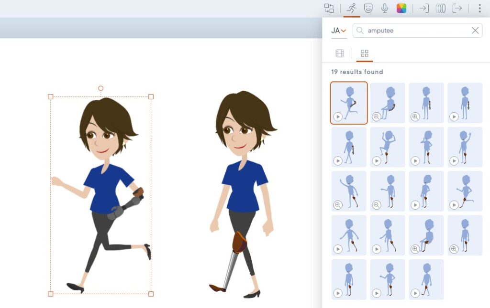Select the walking woman with prosthetic leg
The height and width of the screenshot is (308, 490).
tap(243, 193)
